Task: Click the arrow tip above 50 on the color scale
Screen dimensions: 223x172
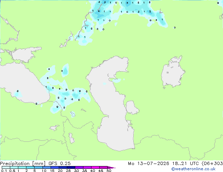Action: click(x=111, y=167)
